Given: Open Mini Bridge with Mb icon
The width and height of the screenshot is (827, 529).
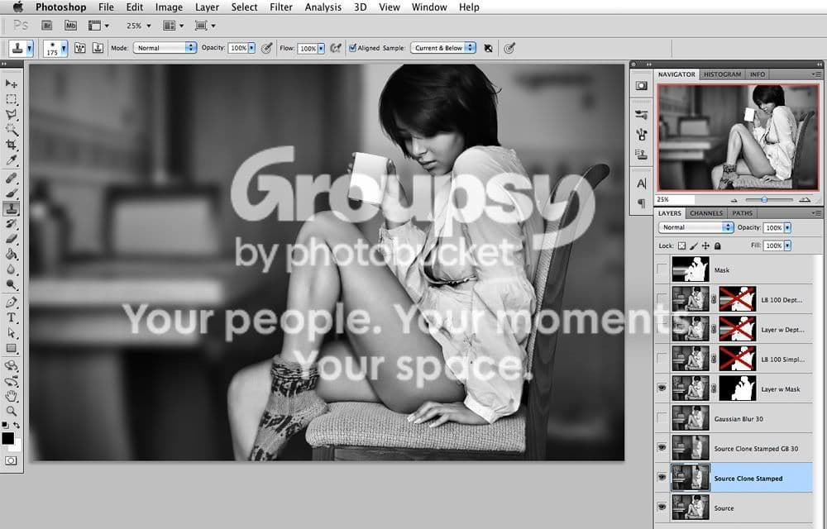Looking at the screenshot, I should pos(70,26).
